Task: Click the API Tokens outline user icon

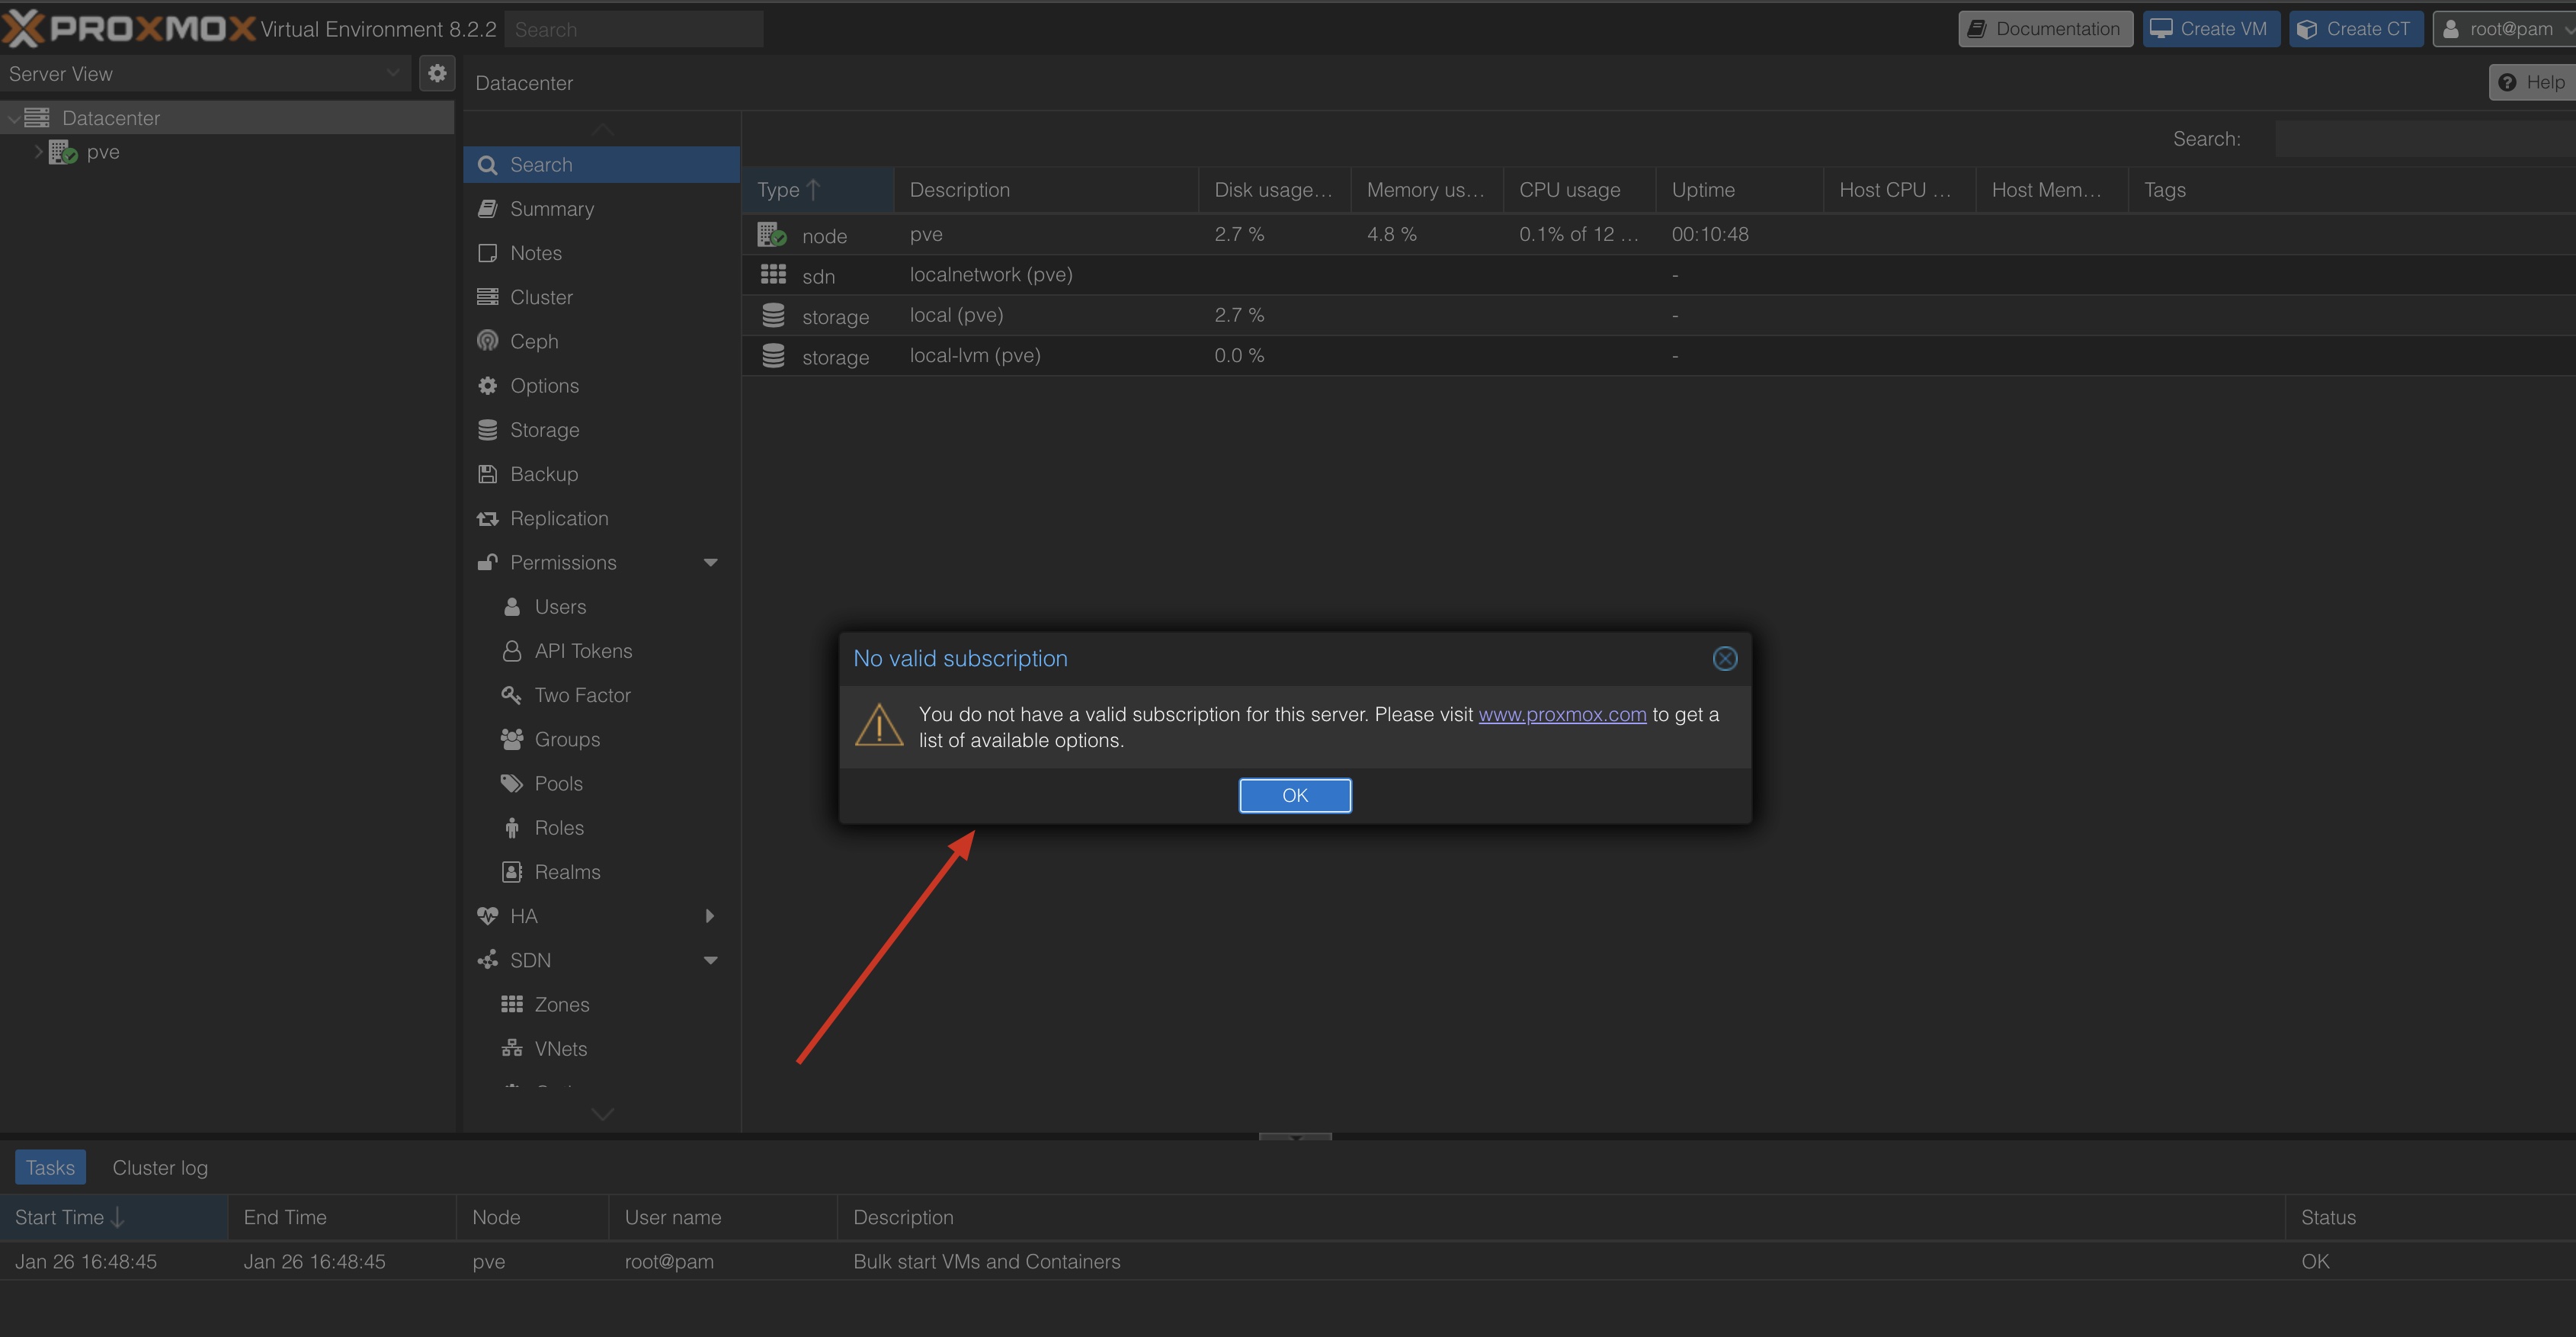Action: 512,651
